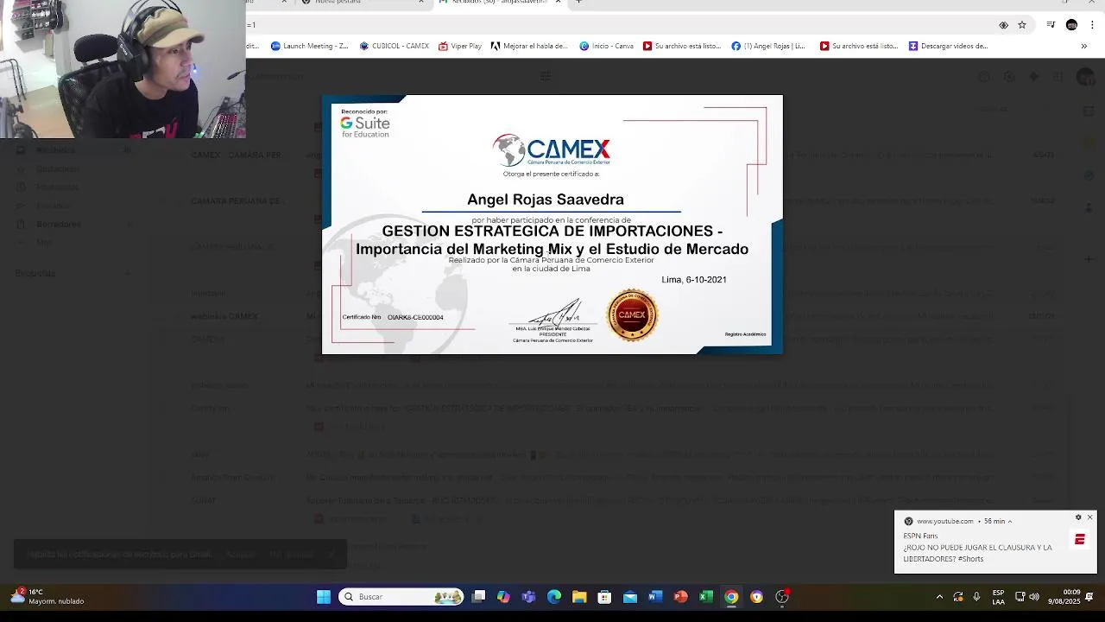The width and height of the screenshot is (1105, 622).
Task: Close the YouTube notification popup
Action: click(1089, 517)
